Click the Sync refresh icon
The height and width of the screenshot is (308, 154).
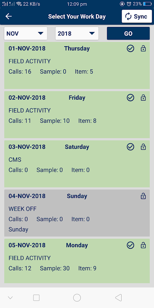point(128,17)
